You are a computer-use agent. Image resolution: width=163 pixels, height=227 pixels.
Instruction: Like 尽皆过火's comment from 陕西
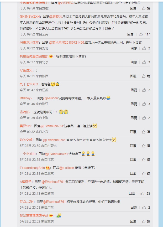point(144,76)
